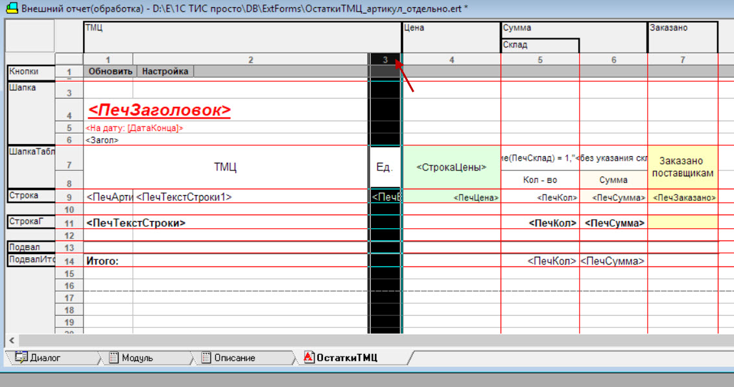The image size is (734, 387).
Task: Select the <ПечКол> cell in row 9
Action: [540, 197]
